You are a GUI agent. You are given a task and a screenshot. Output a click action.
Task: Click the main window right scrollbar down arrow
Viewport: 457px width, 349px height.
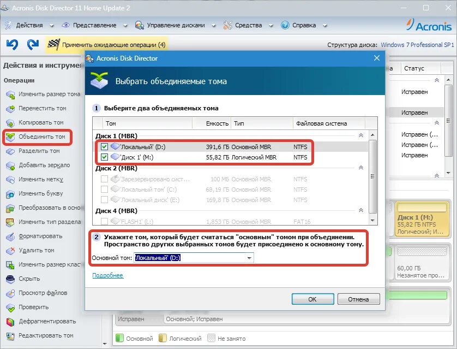448,173
